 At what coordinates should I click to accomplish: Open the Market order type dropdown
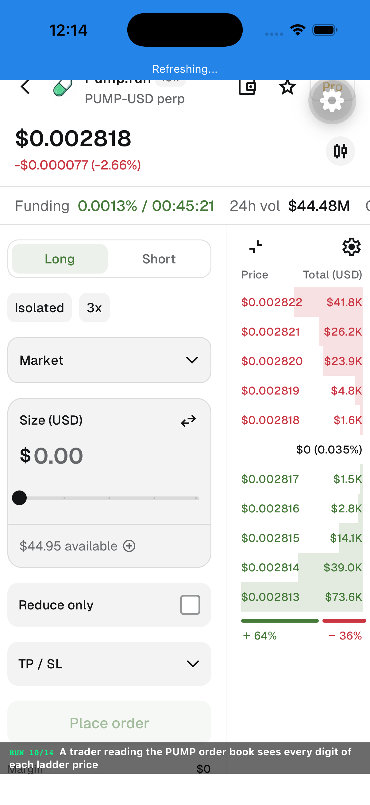click(x=109, y=360)
